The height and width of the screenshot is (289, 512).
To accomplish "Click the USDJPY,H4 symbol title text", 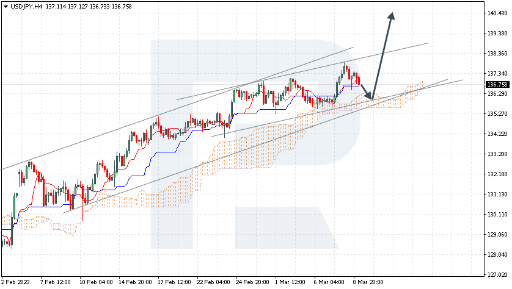I will click(26, 7).
